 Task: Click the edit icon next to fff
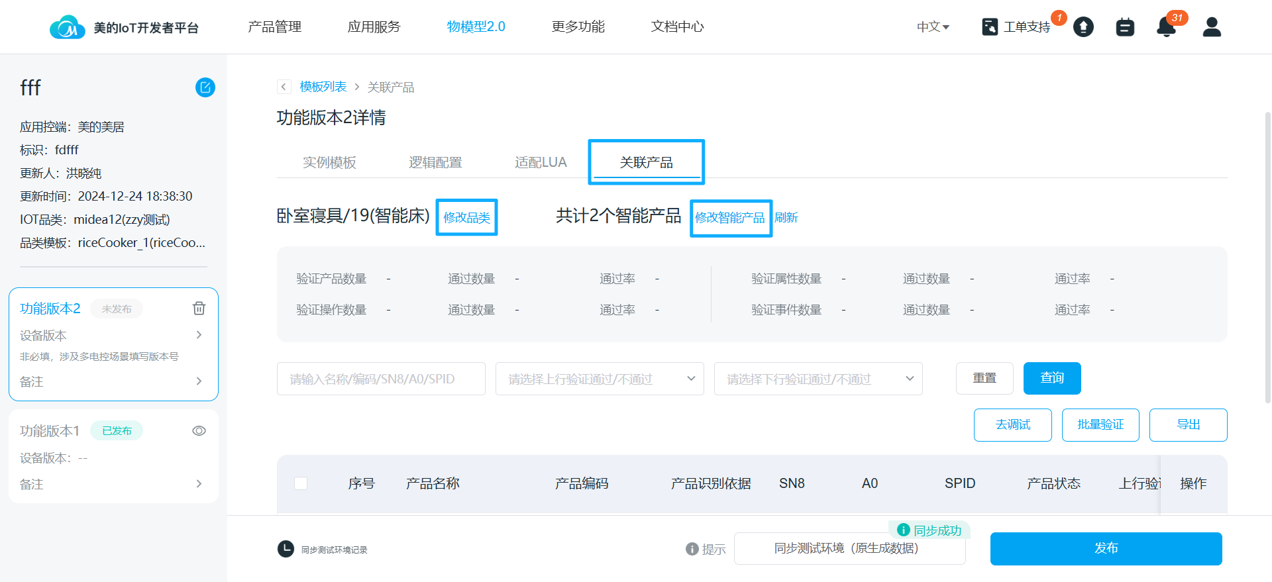click(x=205, y=87)
